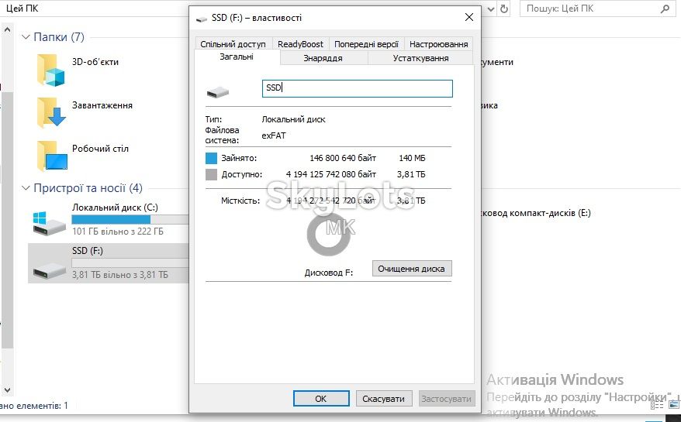
Task: Click the 101 ГБ вільно з 222 ГБ text
Action: [118, 232]
